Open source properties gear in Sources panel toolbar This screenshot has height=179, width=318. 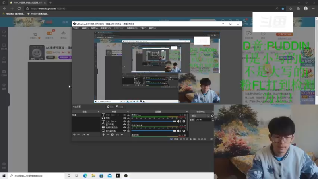(112, 134)
